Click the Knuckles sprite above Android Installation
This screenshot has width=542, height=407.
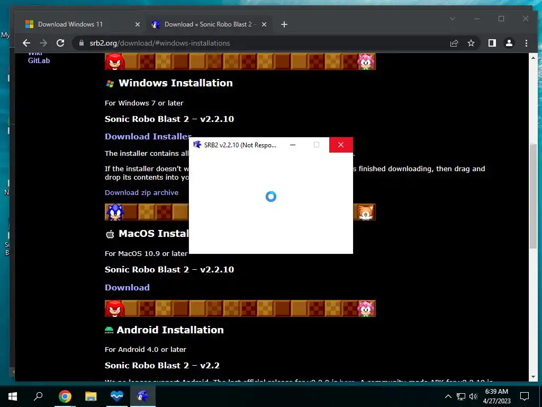click(x=114, y=308)
